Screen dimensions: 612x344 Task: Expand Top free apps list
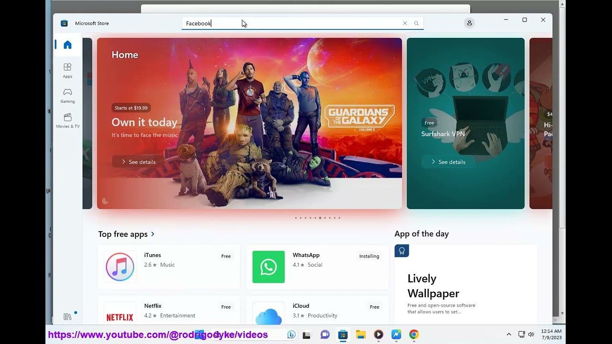pyautogui.click(x=126, y=234)
